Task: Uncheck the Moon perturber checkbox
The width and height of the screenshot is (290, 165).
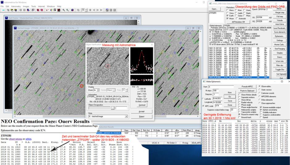Action: (228, 18)
